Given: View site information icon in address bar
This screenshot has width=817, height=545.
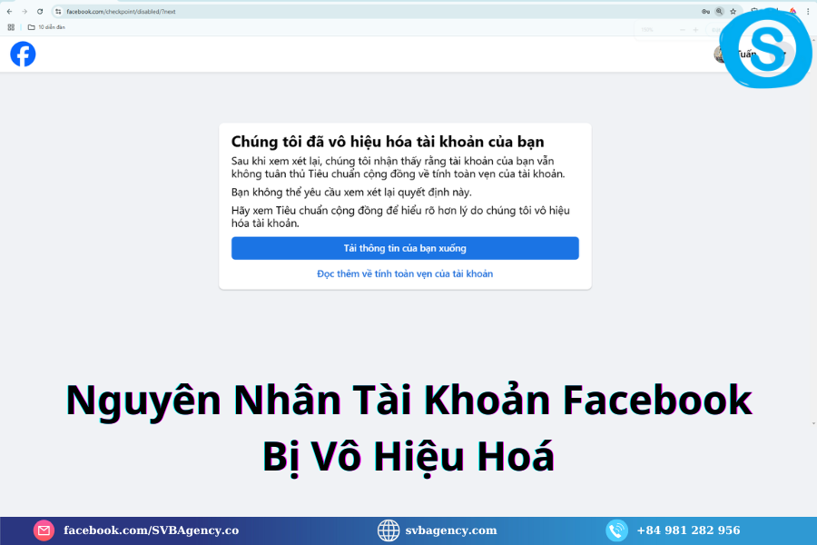Looking at the screenshot, I should [x=58, y=12].
